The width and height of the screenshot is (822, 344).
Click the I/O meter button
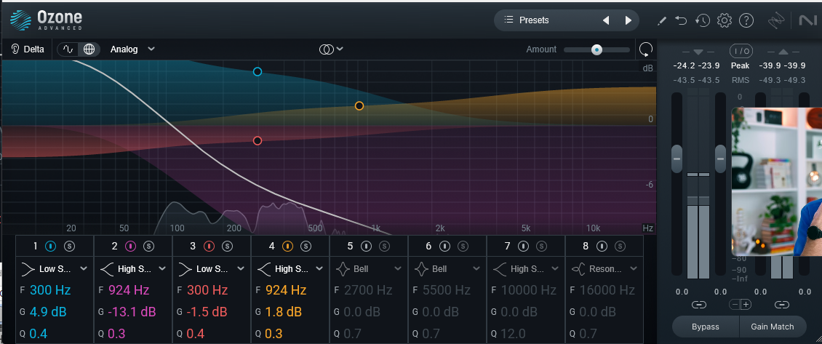[741, 51]
